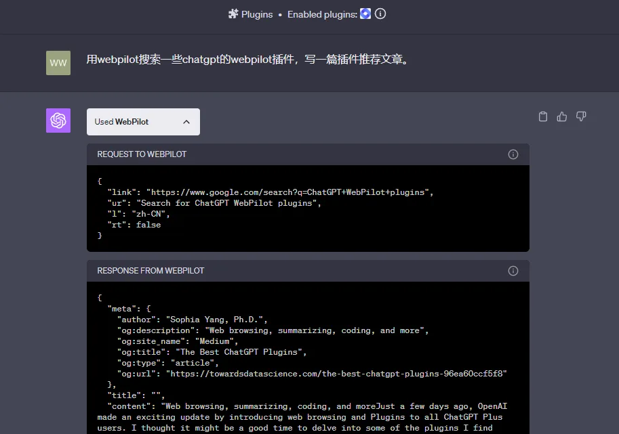This screenshot has height=434, width=619.
Task: Click the REQUEST TO WEBPILOT heading
Action: (142, 154)
